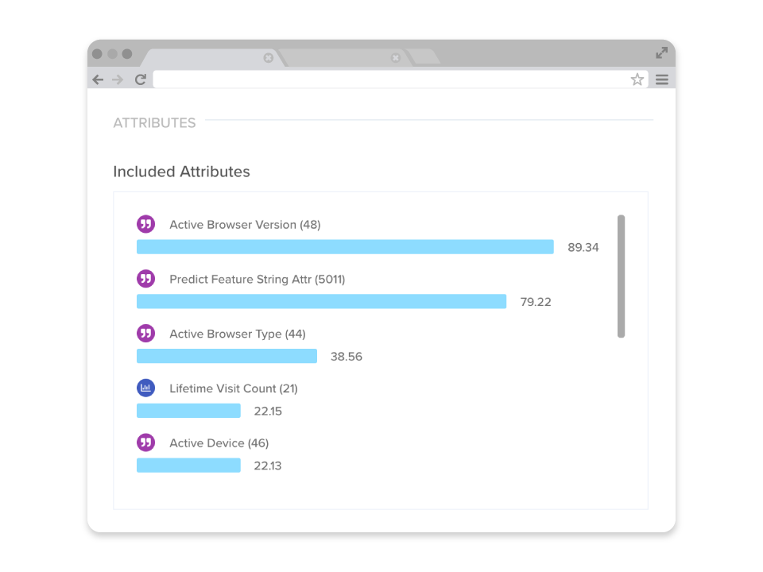
Task: Click the Predict Feature String Attr label
Action: (x=257, y=280)
